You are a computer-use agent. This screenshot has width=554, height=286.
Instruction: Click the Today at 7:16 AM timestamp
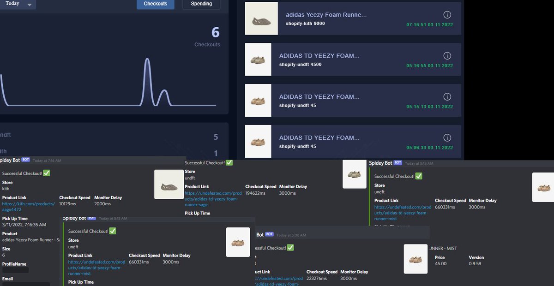click(47, 161)
